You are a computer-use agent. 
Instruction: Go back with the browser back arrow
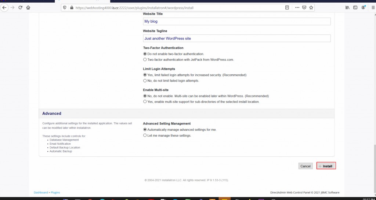4,8
